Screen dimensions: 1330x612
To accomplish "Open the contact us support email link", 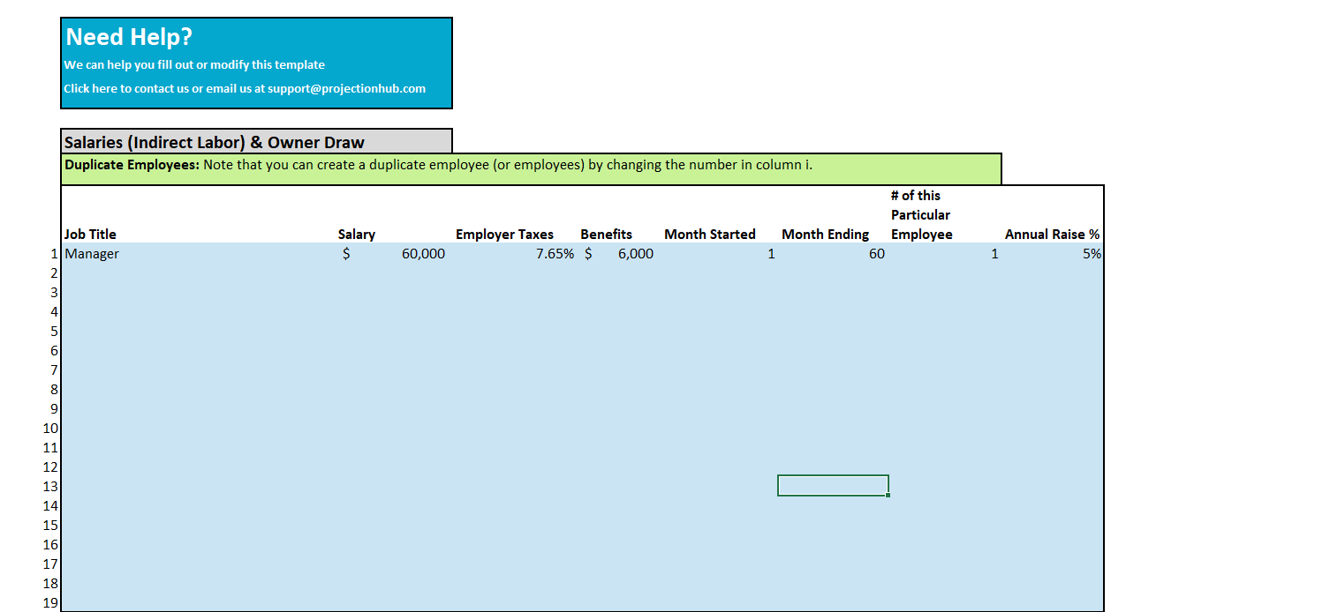I will pyautogui.click(x=245, y=88).
